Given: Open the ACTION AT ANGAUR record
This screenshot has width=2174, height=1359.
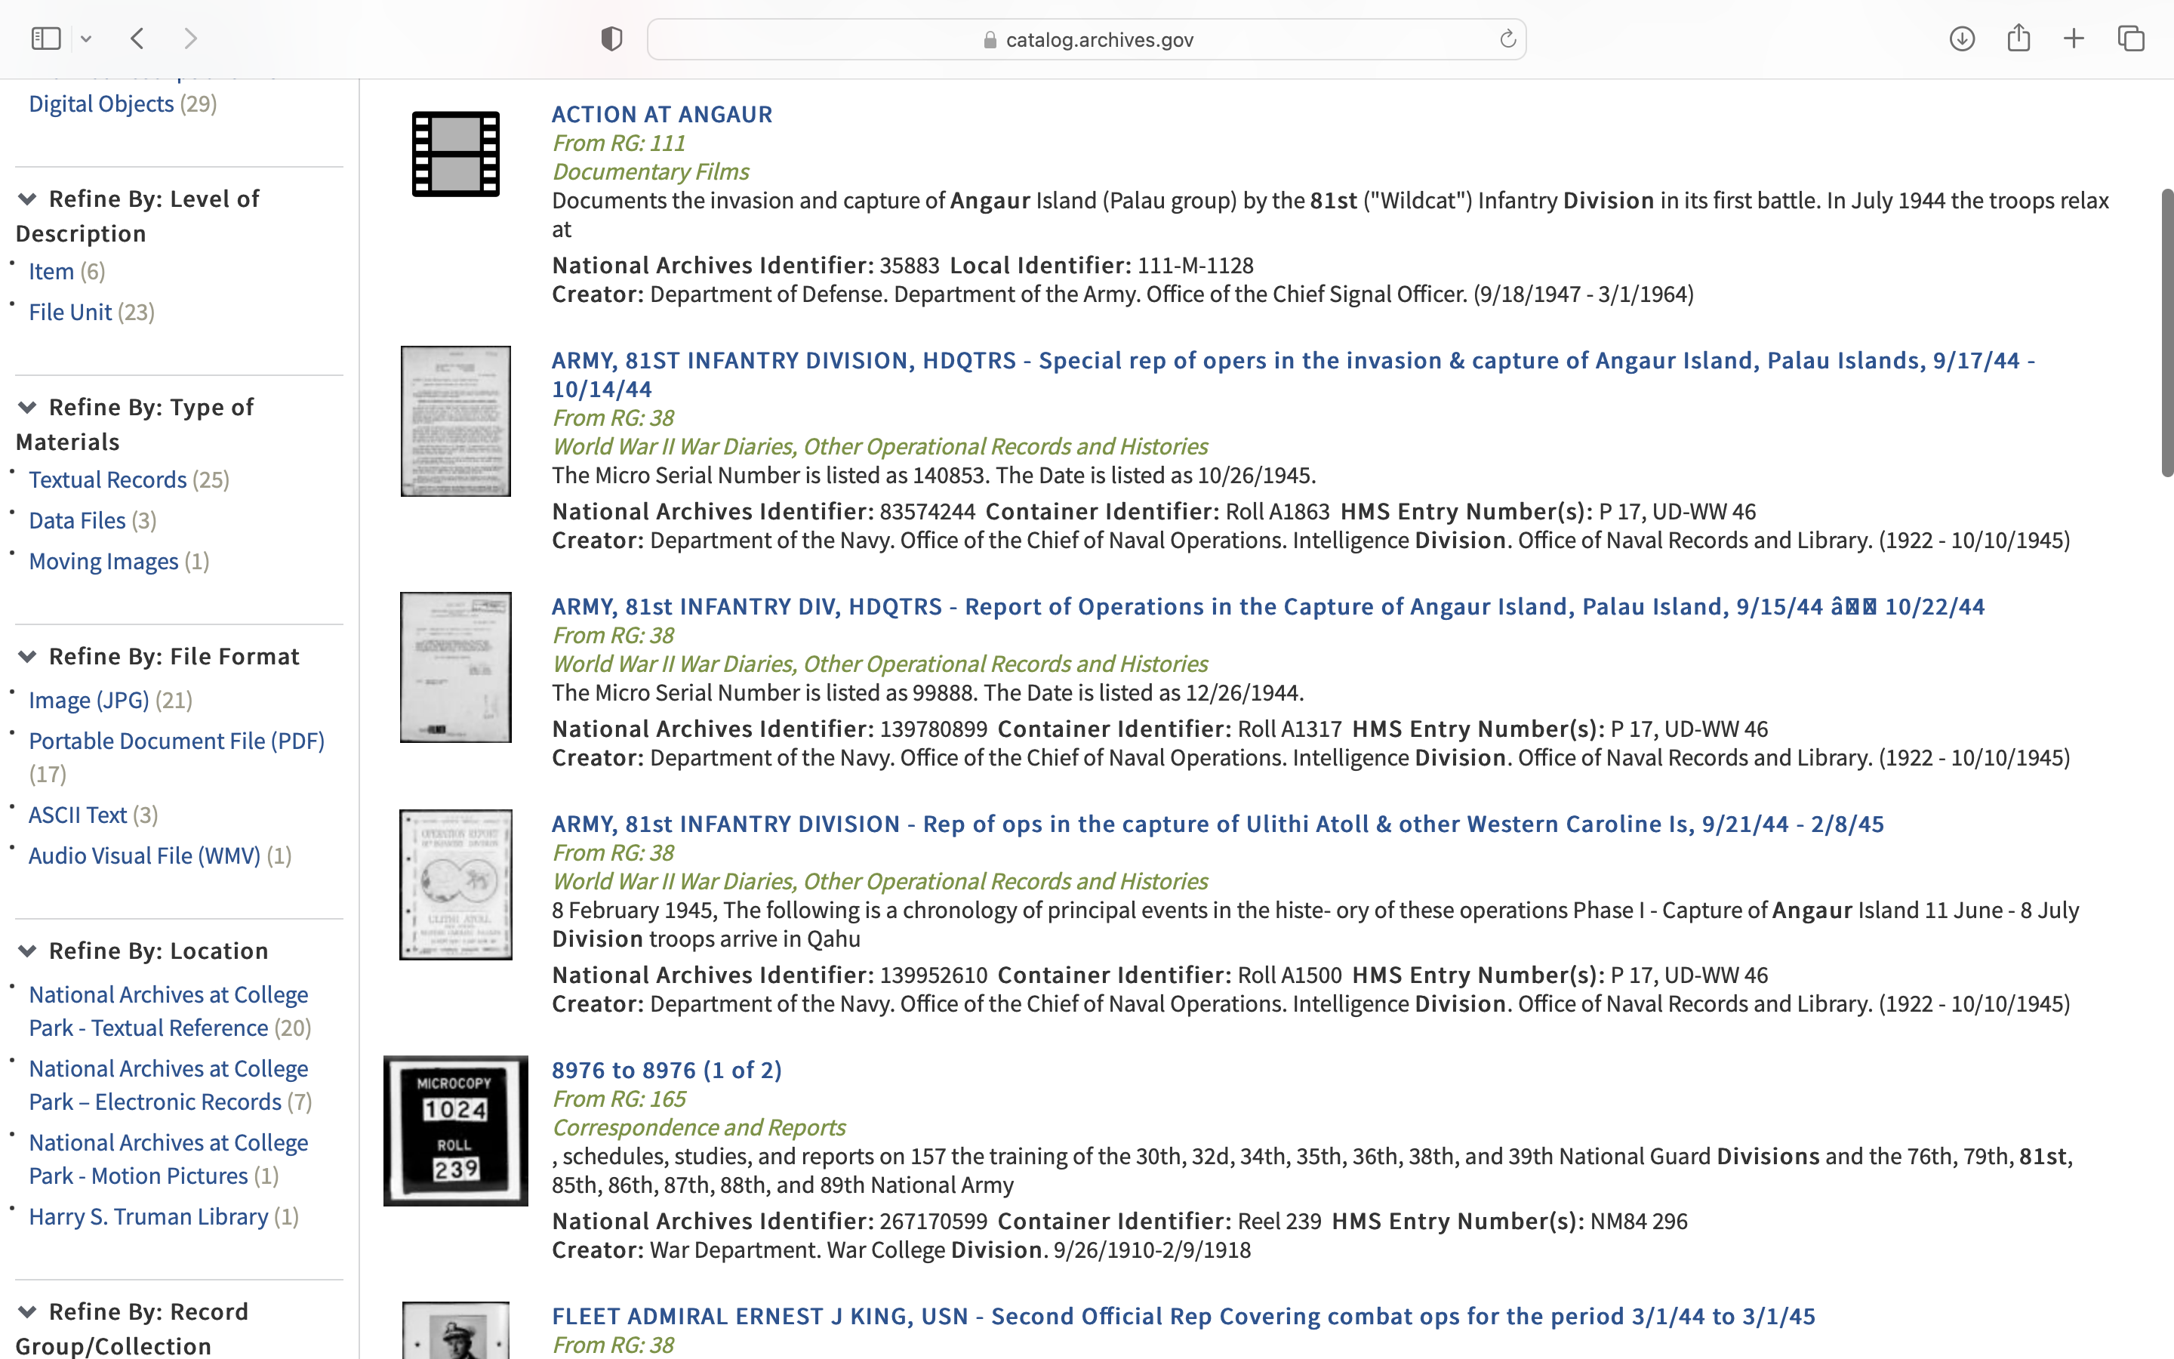Looking at the screenshot, I should coord(661,114).
